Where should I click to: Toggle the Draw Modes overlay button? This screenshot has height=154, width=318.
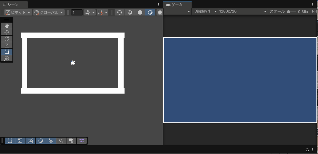click(x=41, y=141)
